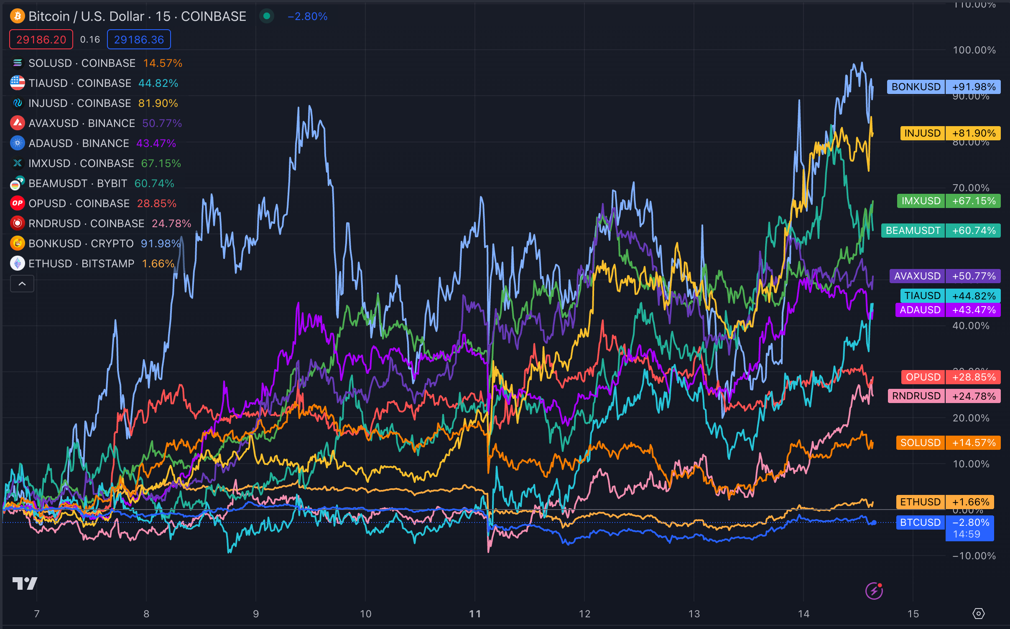Image resolution: width=1010 pixels, height=629 pixels.
Task: Click the purple lightning replay icon
Action: 874,591
